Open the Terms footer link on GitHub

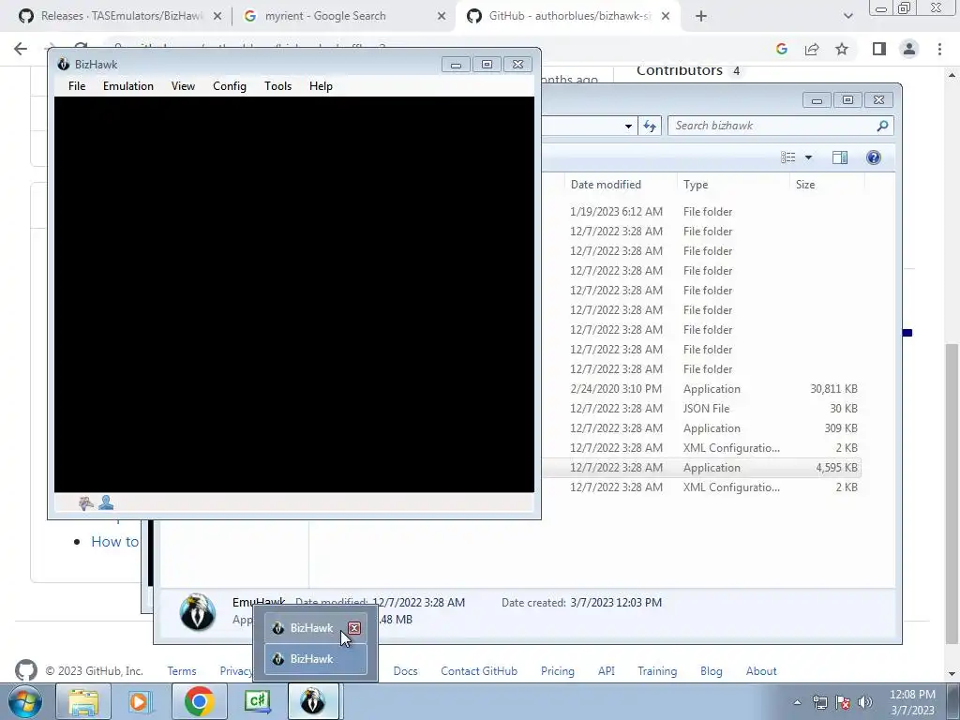(182, 671)
